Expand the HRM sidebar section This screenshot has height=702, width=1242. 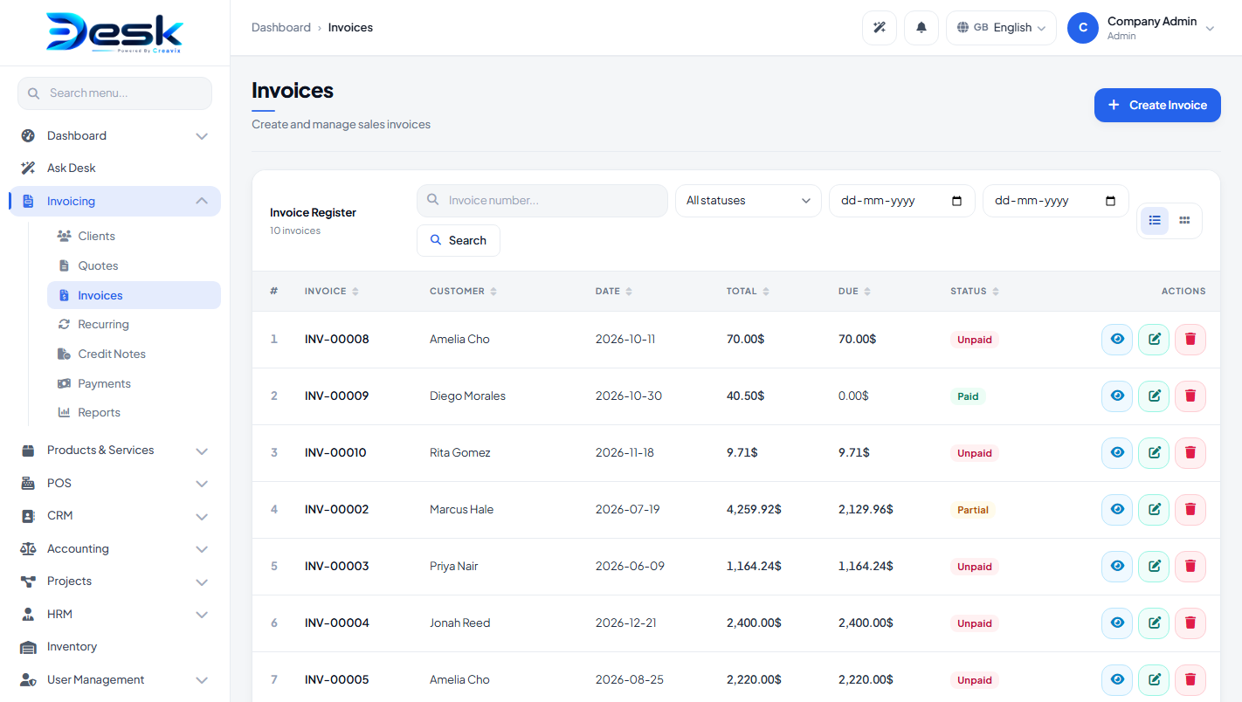(x=115, y=615)
